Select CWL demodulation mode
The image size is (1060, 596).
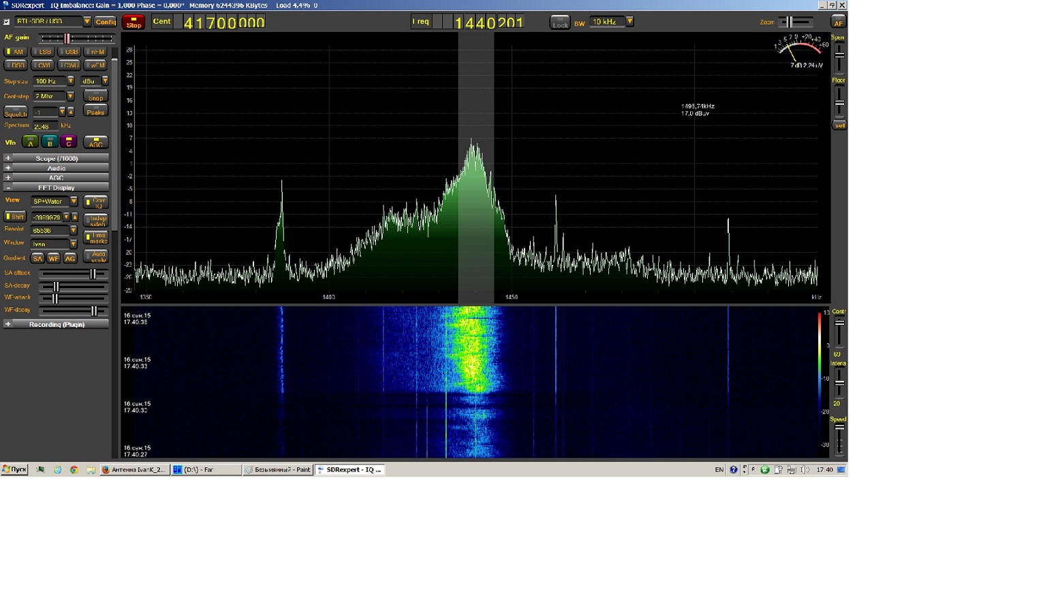[42, 65]
